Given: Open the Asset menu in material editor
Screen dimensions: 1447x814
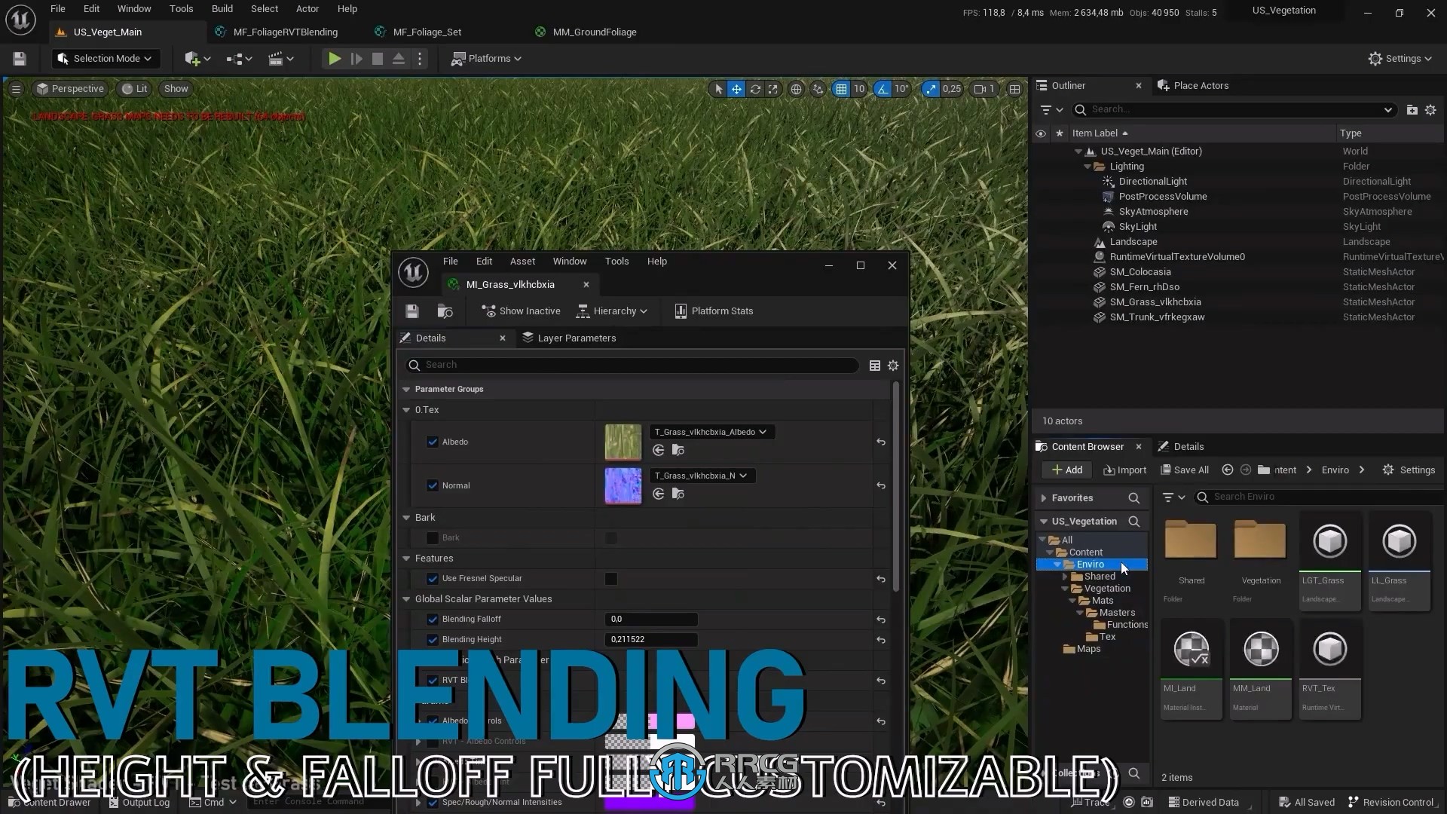Looking at the screenshot, I should (x=522, y=262).
